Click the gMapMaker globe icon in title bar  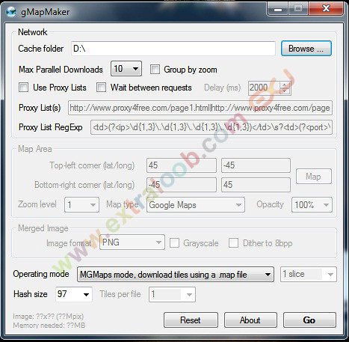(11, 12)
